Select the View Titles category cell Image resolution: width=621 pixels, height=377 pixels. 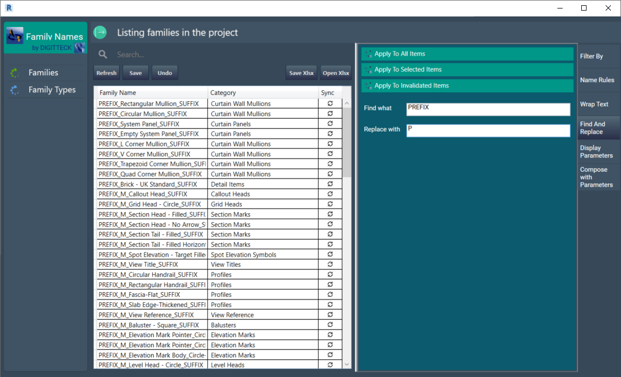pos(263,265)
